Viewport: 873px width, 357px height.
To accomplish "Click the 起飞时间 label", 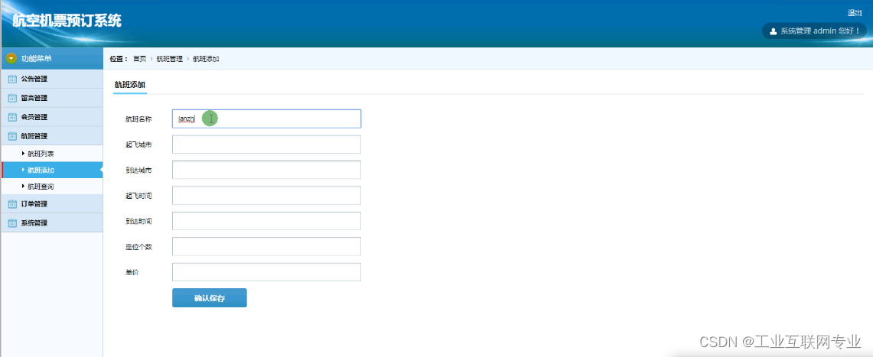I will (138, 196).
